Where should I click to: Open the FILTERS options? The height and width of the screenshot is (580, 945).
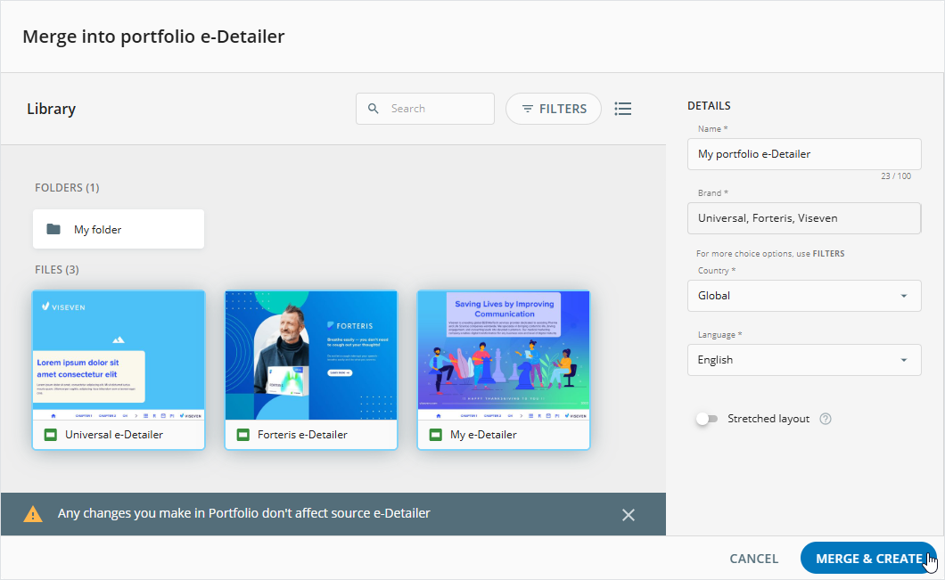pos(554,109)
